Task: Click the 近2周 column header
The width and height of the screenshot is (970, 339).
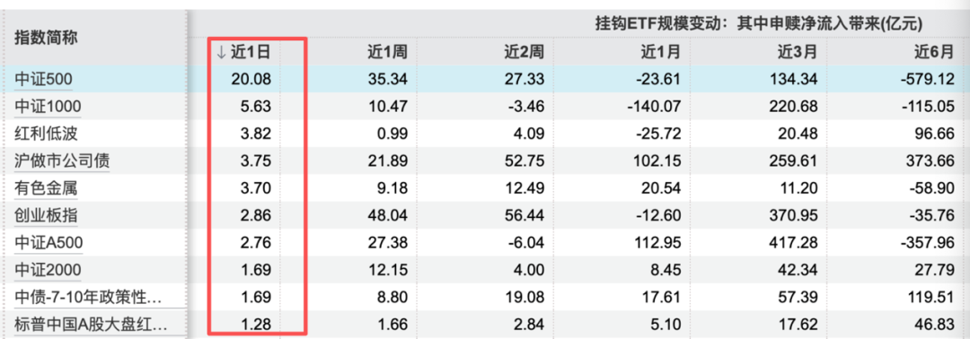Action: click(524, 53)
